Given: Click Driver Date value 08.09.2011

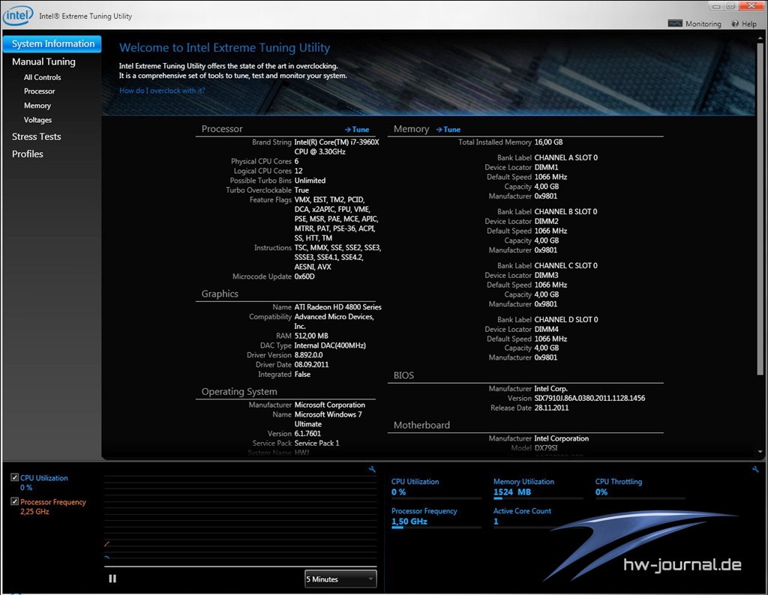Looking at the screenshot, I should (x=311, y=365).
